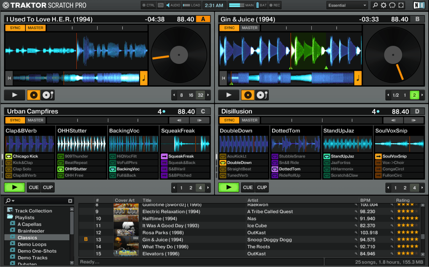Select the Brainfeeder playlist
429x267 pixels.
coord(31,231)
